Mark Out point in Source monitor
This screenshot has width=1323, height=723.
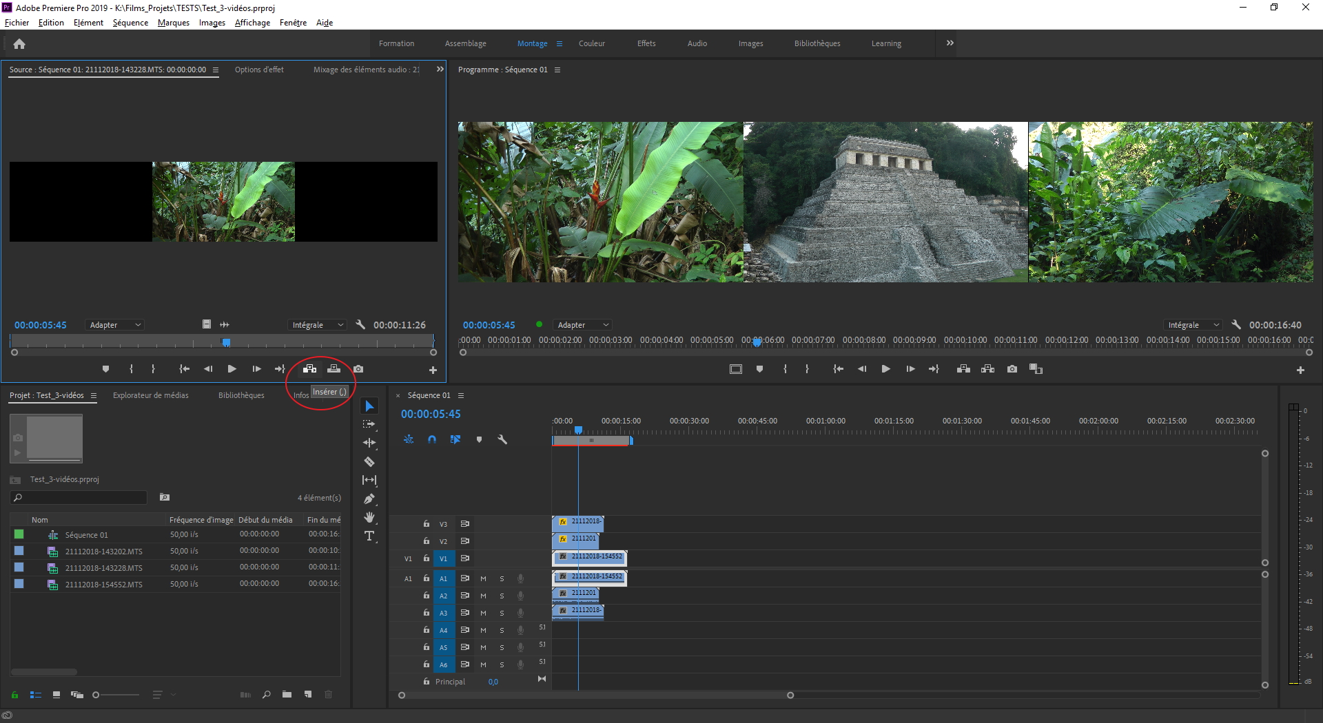(x=153, y=369)
